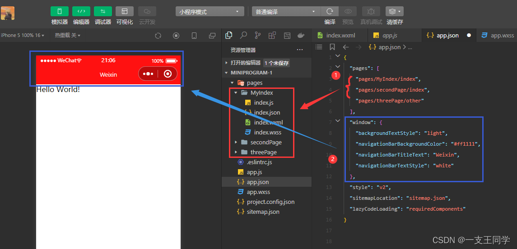517x249 pixels.
Task: Open the search magnifier icon
Action: tap(243, 35)
